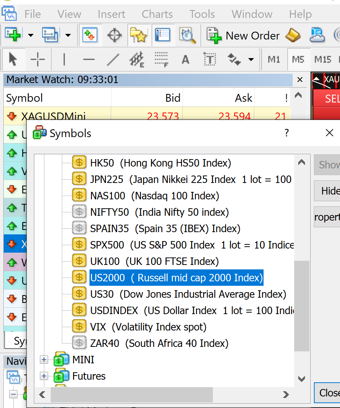Select the Text tool A icon
Viewport: 340px width, 408px height.
185,60
